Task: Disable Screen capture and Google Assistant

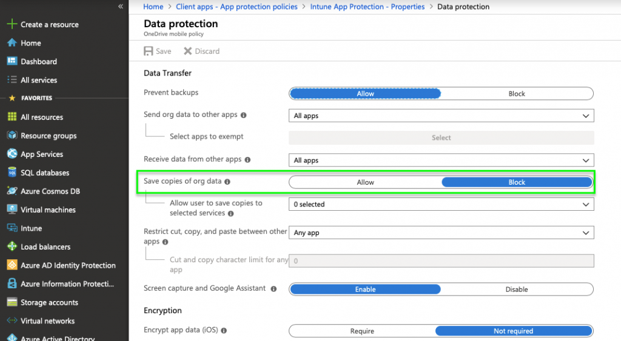Action: (x=517, y=290)
